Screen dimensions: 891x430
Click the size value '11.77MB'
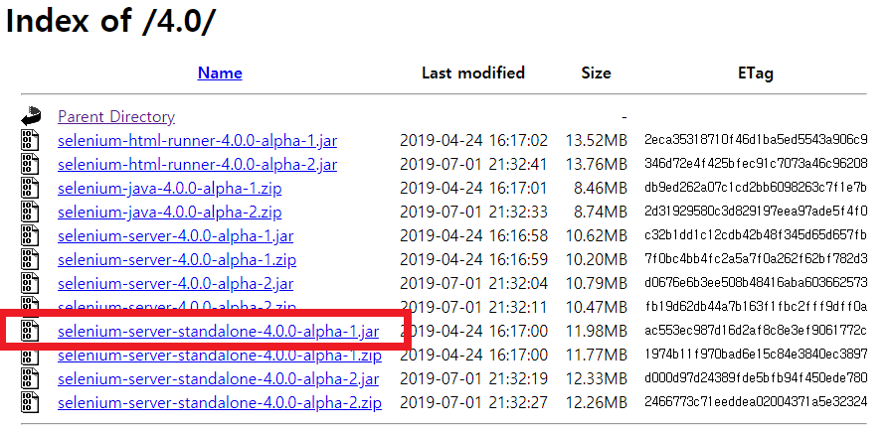596,356
